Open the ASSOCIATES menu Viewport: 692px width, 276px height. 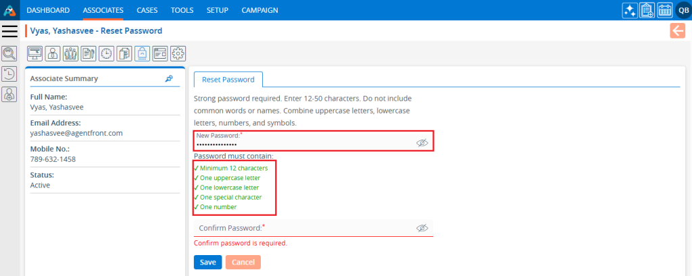click(x=103, y=10)
